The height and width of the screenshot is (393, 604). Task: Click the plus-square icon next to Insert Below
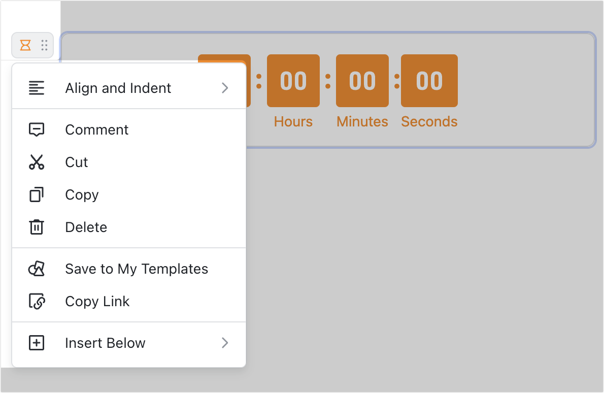(x=37, y=343)
